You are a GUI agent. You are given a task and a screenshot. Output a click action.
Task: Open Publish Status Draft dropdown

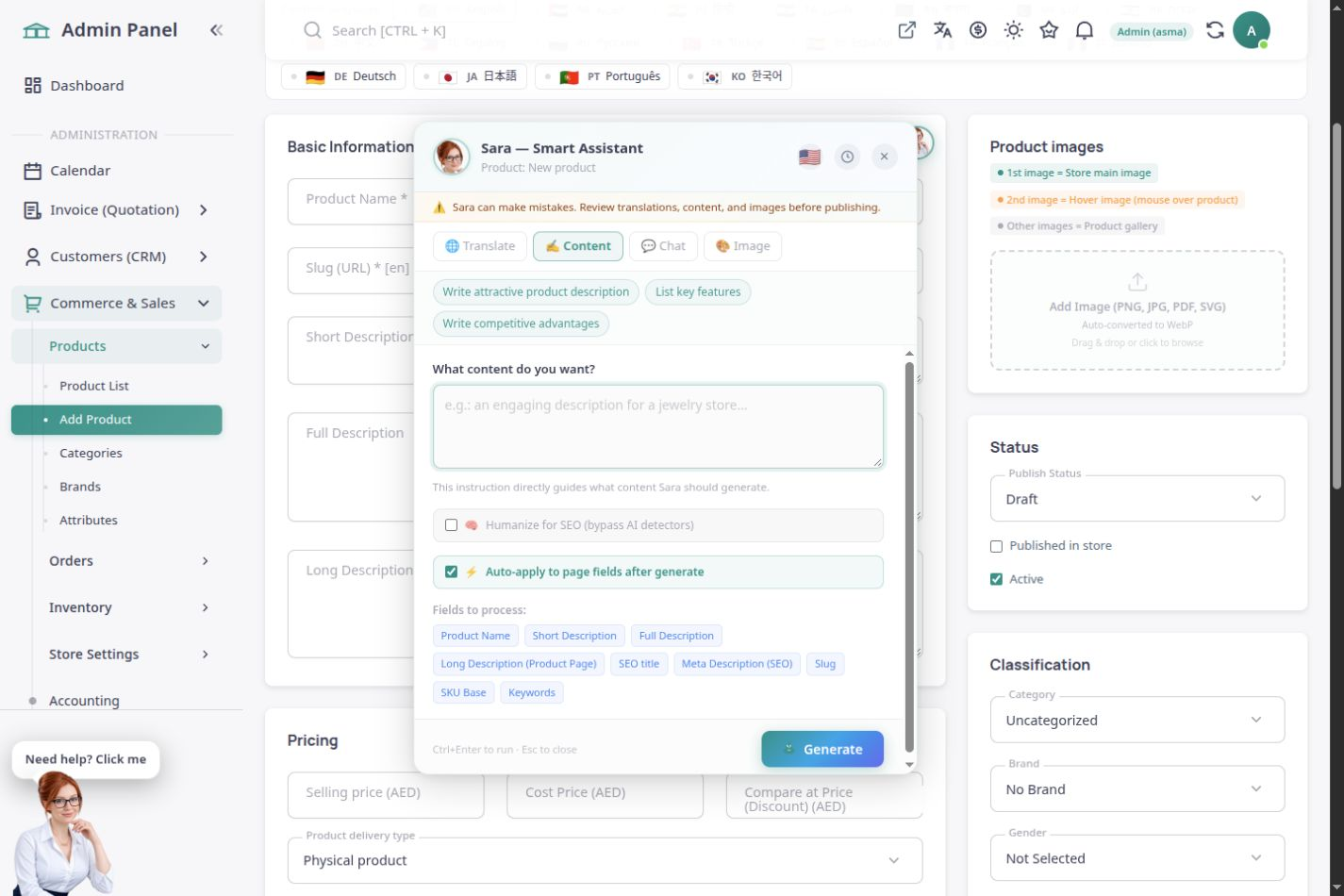point(1137,499)
